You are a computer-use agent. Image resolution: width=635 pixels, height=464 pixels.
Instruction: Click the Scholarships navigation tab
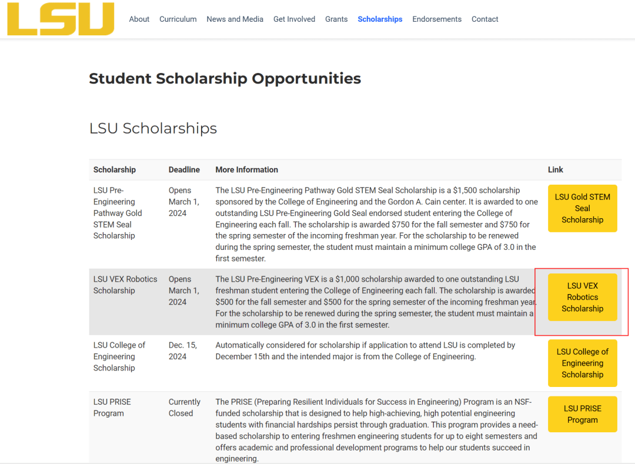point(380,19)
